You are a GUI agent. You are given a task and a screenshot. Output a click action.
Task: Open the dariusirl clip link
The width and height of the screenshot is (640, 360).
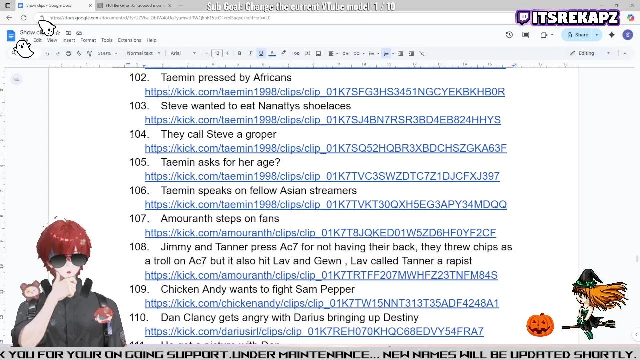pos(314,331)
